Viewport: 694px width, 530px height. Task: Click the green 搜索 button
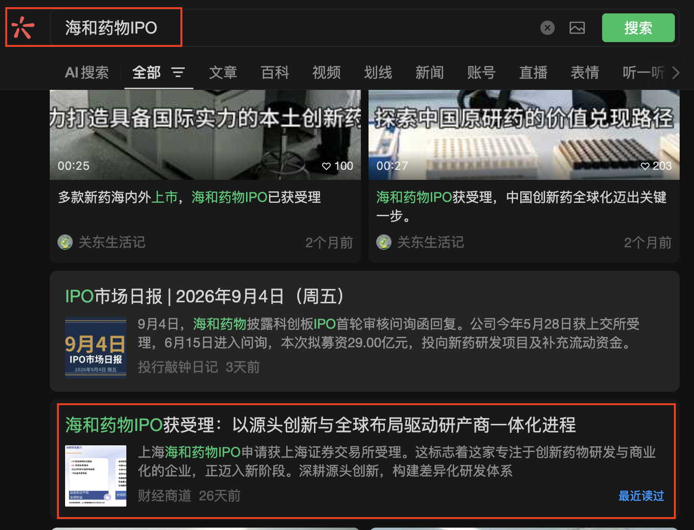point(638,28)
